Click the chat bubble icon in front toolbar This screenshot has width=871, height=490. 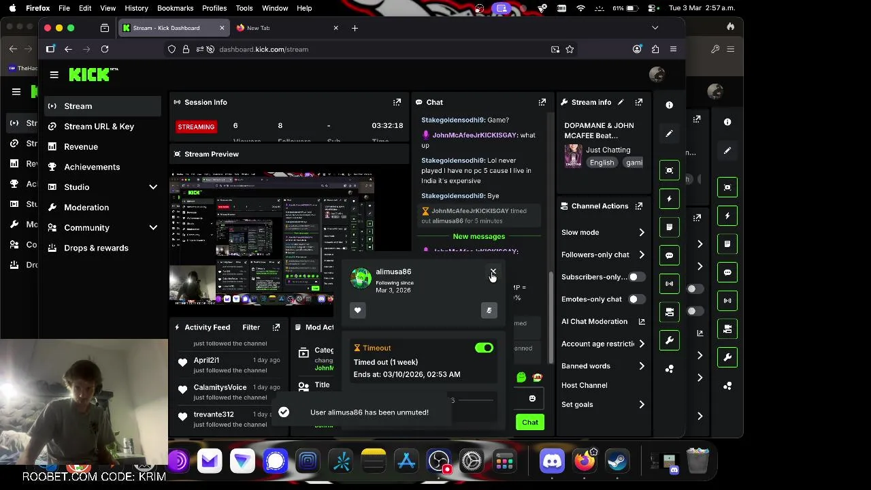(670, 256)
